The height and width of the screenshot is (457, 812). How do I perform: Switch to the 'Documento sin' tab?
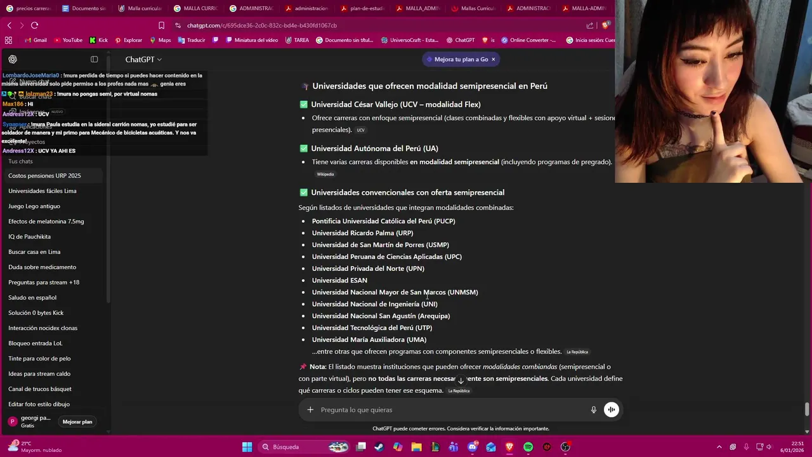(83, 8)
